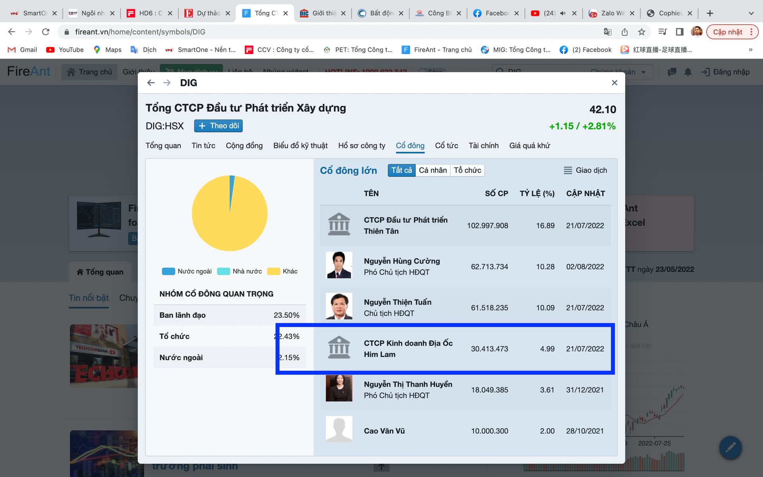
Task: Open the share page icon
Action: point(625,32)
